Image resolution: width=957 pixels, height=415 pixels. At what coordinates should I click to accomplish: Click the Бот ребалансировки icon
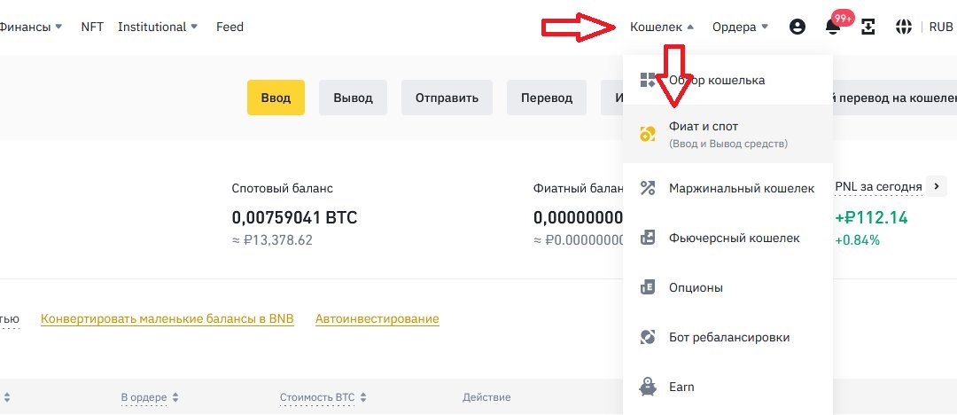(x=648, y=337)
